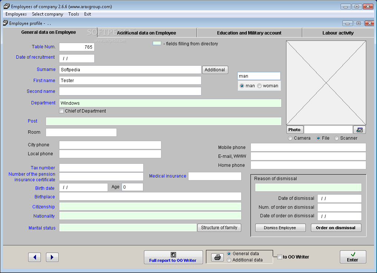Click the Birth date field
377x273 pixels.
(x=83, y=188)
